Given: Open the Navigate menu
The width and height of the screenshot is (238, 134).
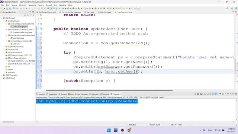Looking at the screenshot, I should coord(32,5).
